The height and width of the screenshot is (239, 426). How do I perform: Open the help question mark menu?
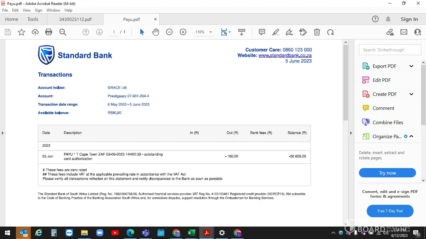coord(375,19)
